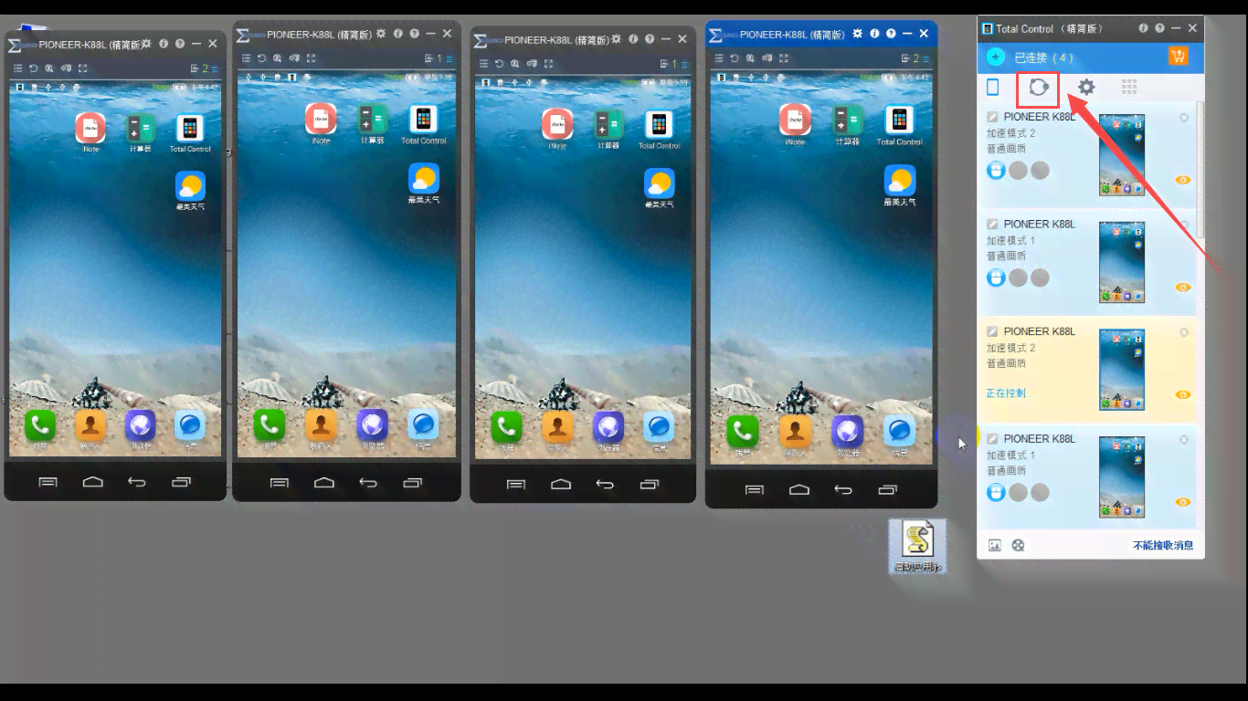This screenshot has height=701, width=1248.
Task: Open list menu icon in blue-titled phone window
Action: pyautogui.click(x=719, y=58)
